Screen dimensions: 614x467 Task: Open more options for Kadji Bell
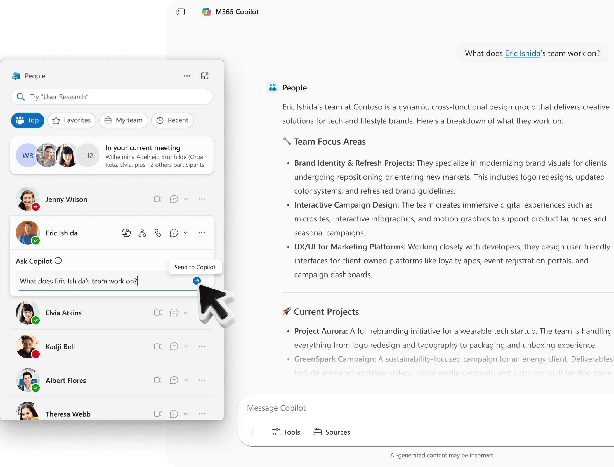[202, 347]
